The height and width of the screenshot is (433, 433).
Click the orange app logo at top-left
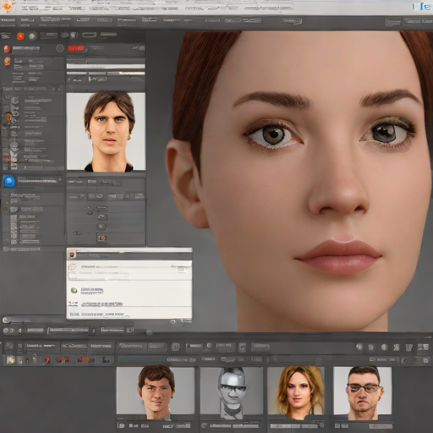[8, 6]
